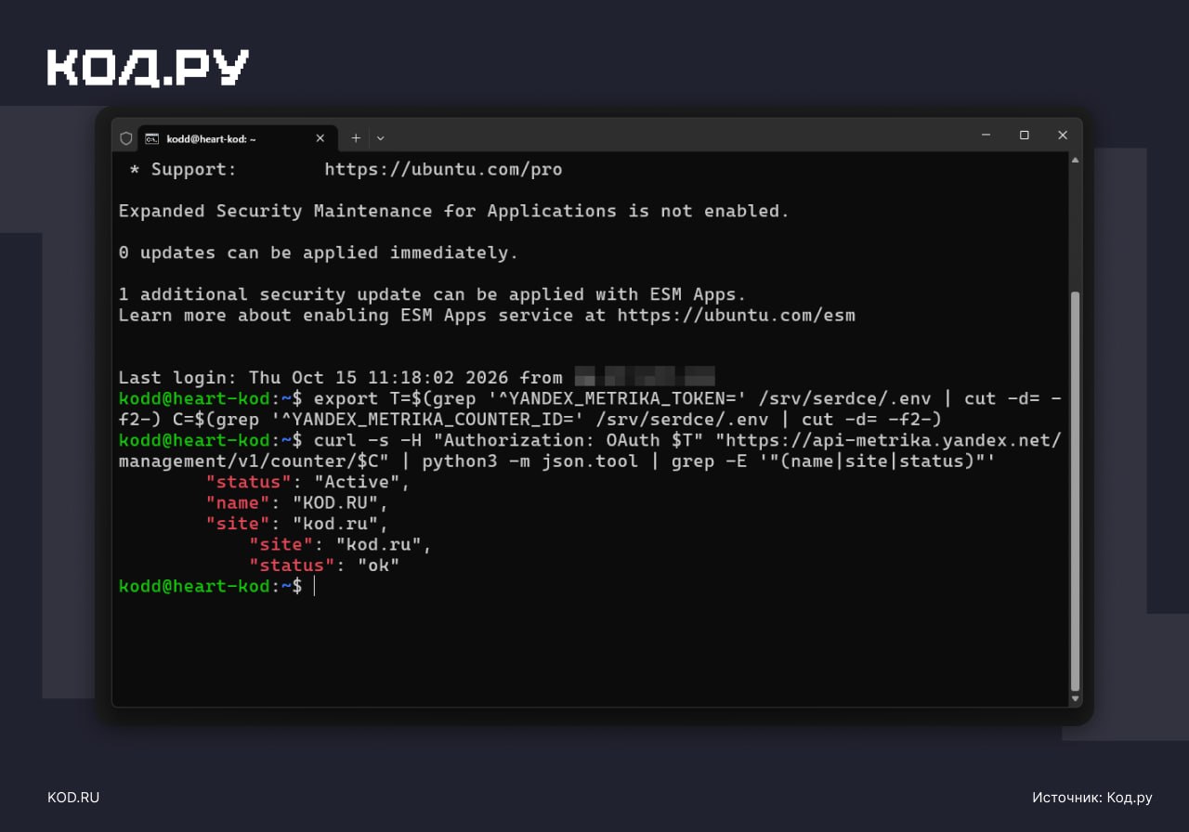
Task: Click the "1 additional security update" line
Action: tap(432, 294)
